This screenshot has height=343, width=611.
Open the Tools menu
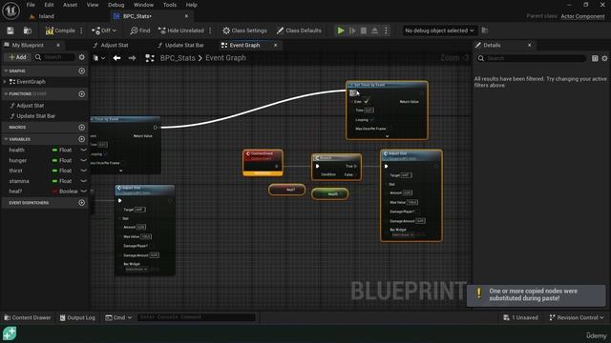coord(170,5)
